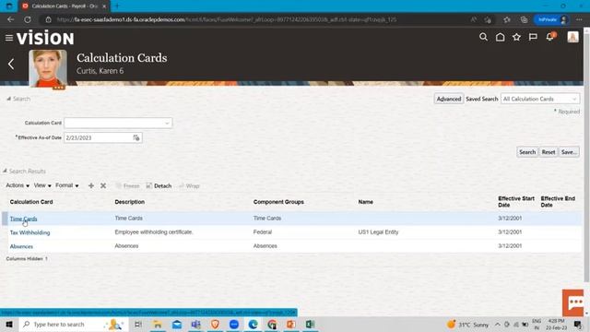Open the Time Cards link

coord(23,219)
